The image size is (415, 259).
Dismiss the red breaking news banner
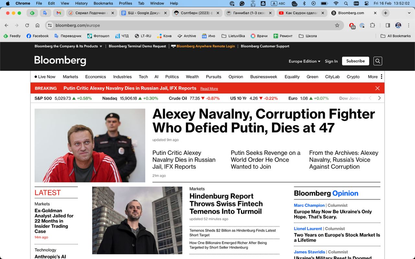tap(377, 88)
